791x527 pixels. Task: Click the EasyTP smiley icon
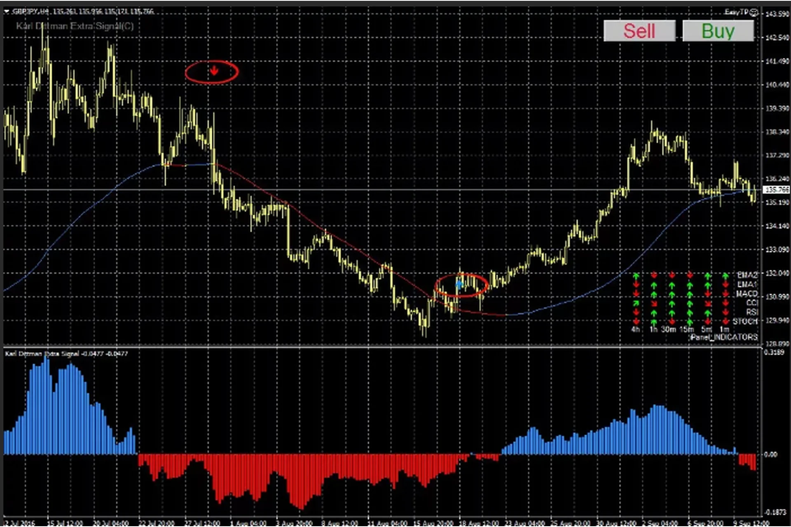(x=754, y=12)
